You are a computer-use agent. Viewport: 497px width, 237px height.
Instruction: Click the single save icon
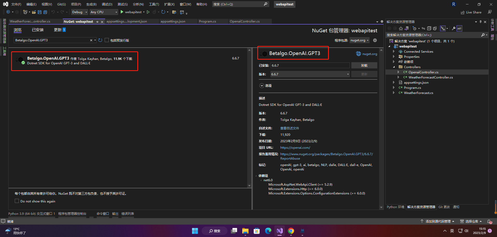[x=40, y=12]
